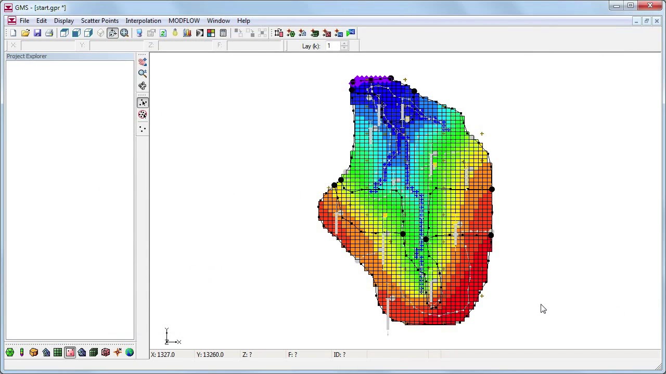
Task: Open the Edit menu
Action: (42, 21)
